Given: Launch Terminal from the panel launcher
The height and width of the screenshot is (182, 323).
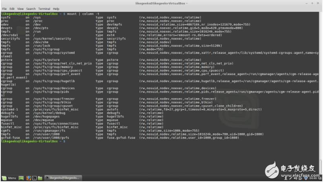Looking at the screenshot, I should (x=34, y=178).
